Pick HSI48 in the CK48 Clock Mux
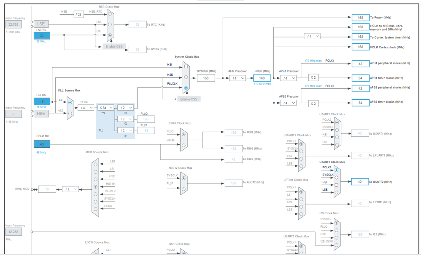Viewport: 421px width, 255px height. pyautogui.click(x=184, y=145)
